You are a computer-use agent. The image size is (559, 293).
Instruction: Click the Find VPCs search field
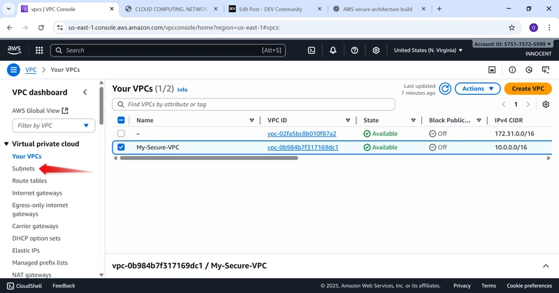[x=254, y=105]
